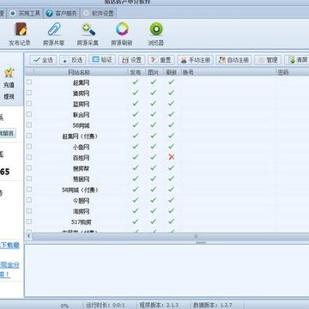Select the 517购房 site name
The width and height of the screenshot is (309, 309).
82,222
